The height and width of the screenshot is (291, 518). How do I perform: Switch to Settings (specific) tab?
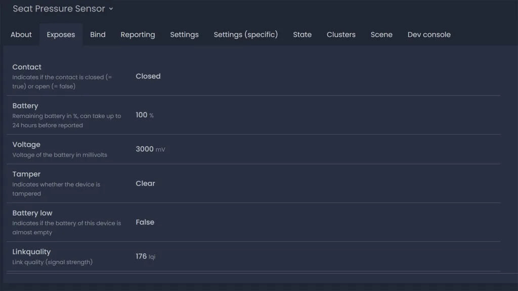(x=245, y=35)
